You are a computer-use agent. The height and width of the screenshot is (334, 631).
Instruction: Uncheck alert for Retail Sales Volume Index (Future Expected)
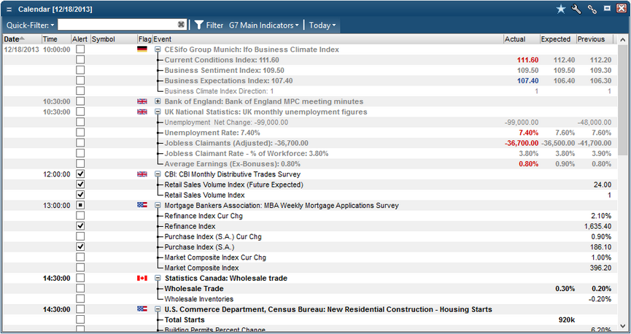coord(80,185)
